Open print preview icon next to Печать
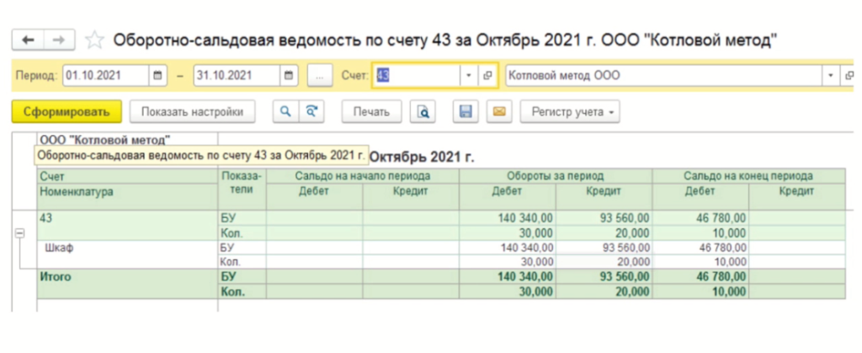The width and height of the screenshot is (862, 353). pyautogui.click(x=424, y=111)
